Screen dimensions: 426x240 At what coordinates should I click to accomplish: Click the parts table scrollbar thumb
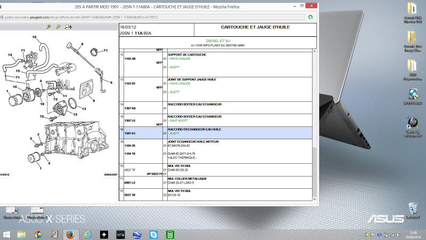pos(314,171)
